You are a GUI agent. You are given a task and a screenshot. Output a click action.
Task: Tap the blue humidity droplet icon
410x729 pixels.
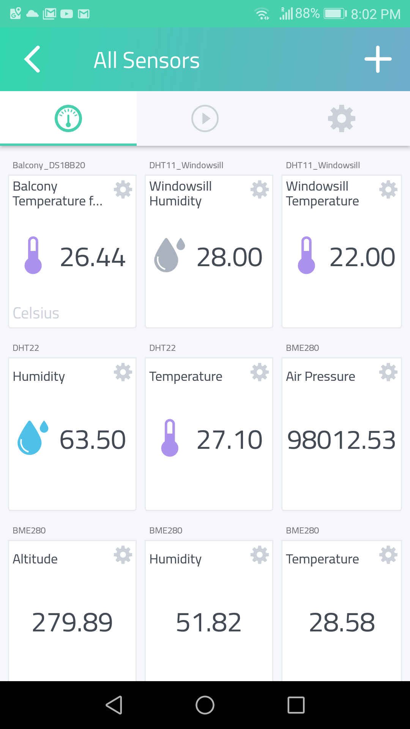[33, 438]
